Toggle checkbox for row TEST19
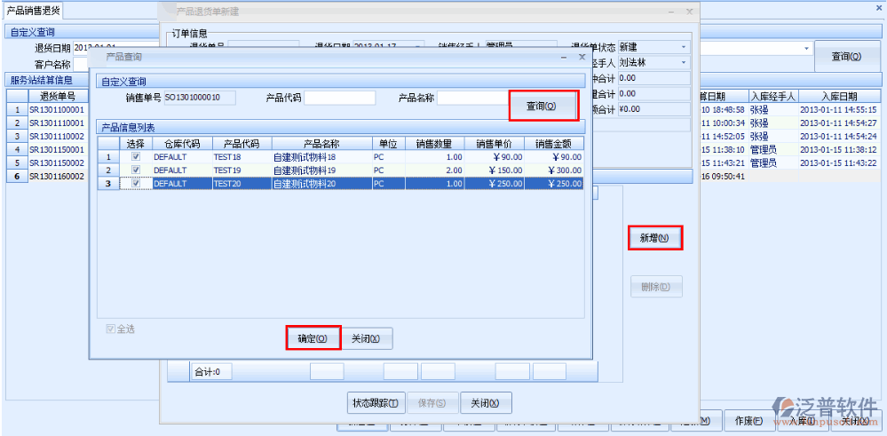887x436 pixels. pos(136,170)
